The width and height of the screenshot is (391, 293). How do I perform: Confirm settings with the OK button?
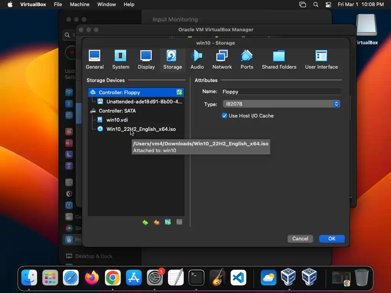(x=332, y=239)
